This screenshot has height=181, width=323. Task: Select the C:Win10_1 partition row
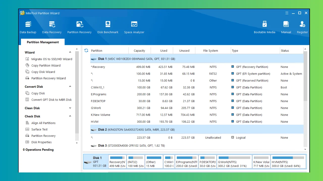[x=197, y=87]
